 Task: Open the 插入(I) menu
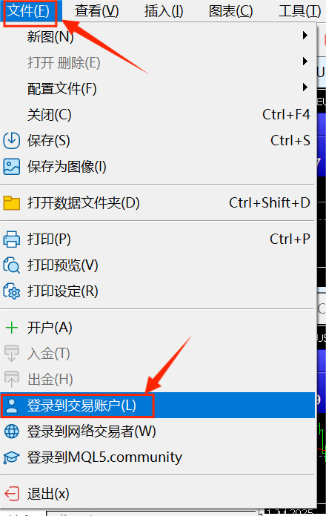pyautogui.click(x=164, y=11)
